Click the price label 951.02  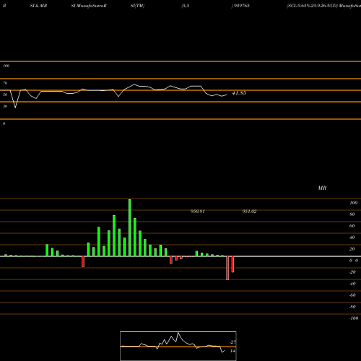click(x=249, y=212)
